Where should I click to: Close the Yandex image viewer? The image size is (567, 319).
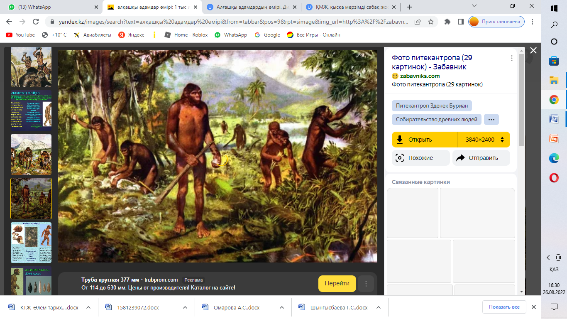[x=533, y=50]
